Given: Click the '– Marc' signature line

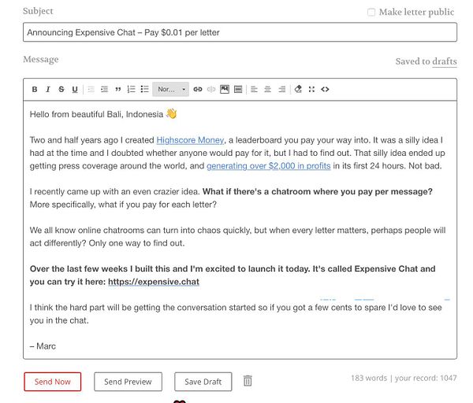Looking at the screenshot, I should [x=43, y=346].
